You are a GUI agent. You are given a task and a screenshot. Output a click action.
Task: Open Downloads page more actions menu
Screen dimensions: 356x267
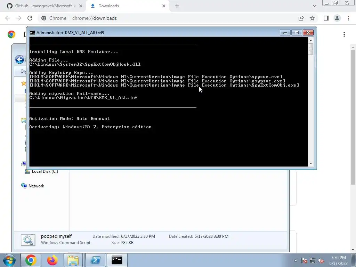pyautogui.click(x=344, y=34)
